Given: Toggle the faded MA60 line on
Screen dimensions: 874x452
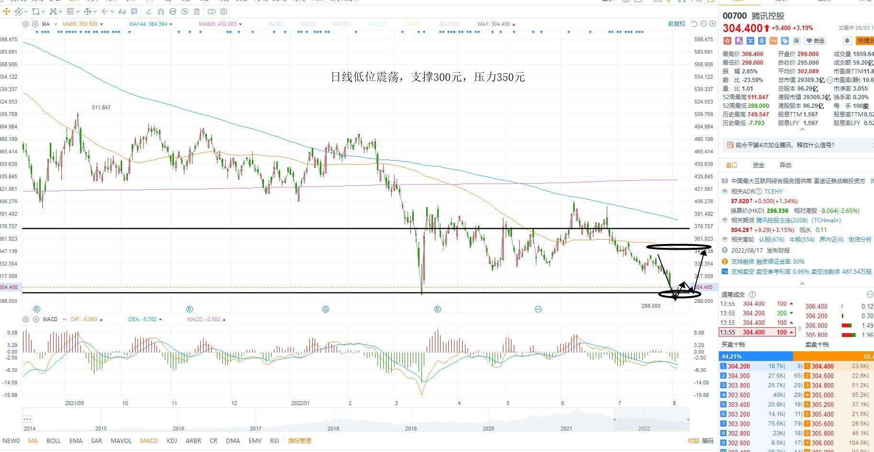Looking at the screenshot, I should pyautogui.click(x=307, y=24).
